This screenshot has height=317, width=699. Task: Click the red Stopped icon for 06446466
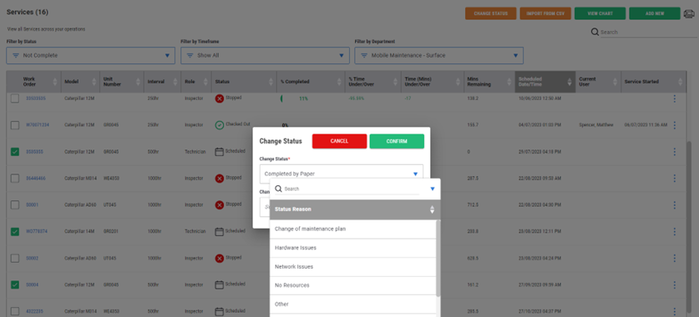[x=220, y=178]
